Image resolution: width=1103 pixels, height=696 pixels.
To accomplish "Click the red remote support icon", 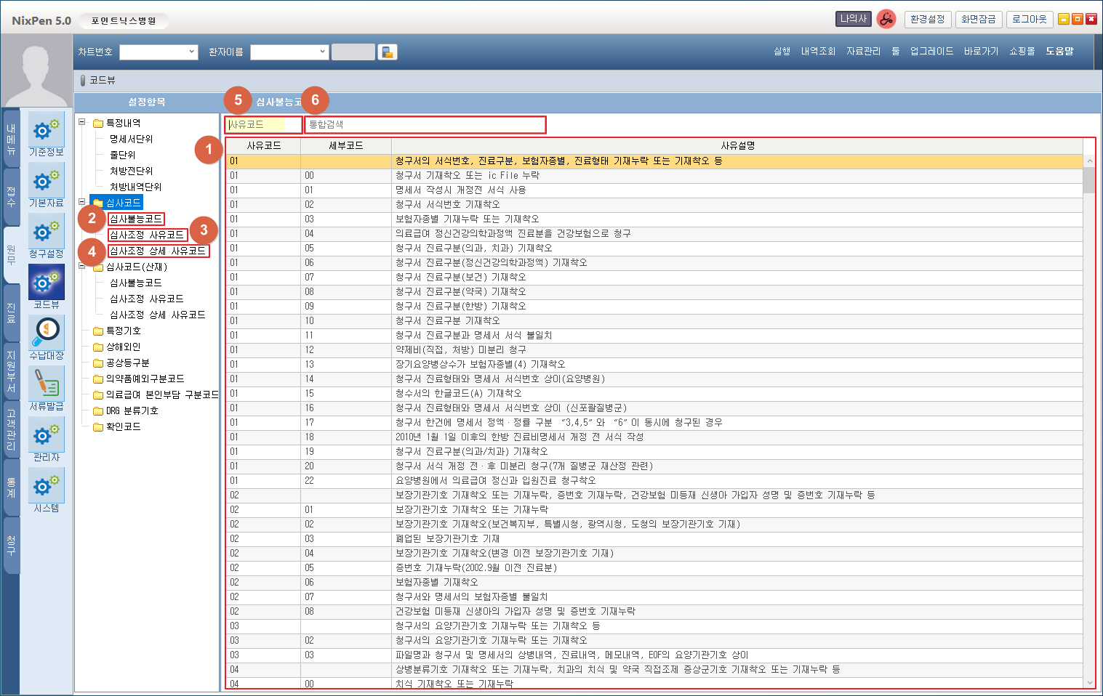I will (886, 20).
